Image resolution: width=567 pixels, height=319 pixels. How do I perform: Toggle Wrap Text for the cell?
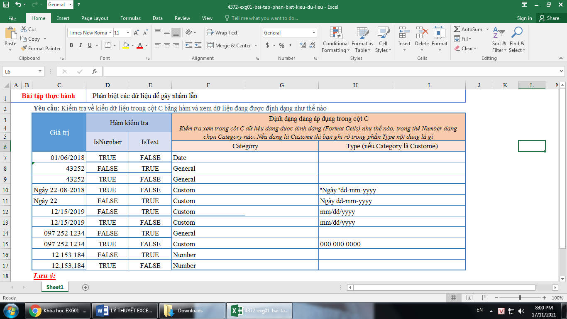point(222,33)
